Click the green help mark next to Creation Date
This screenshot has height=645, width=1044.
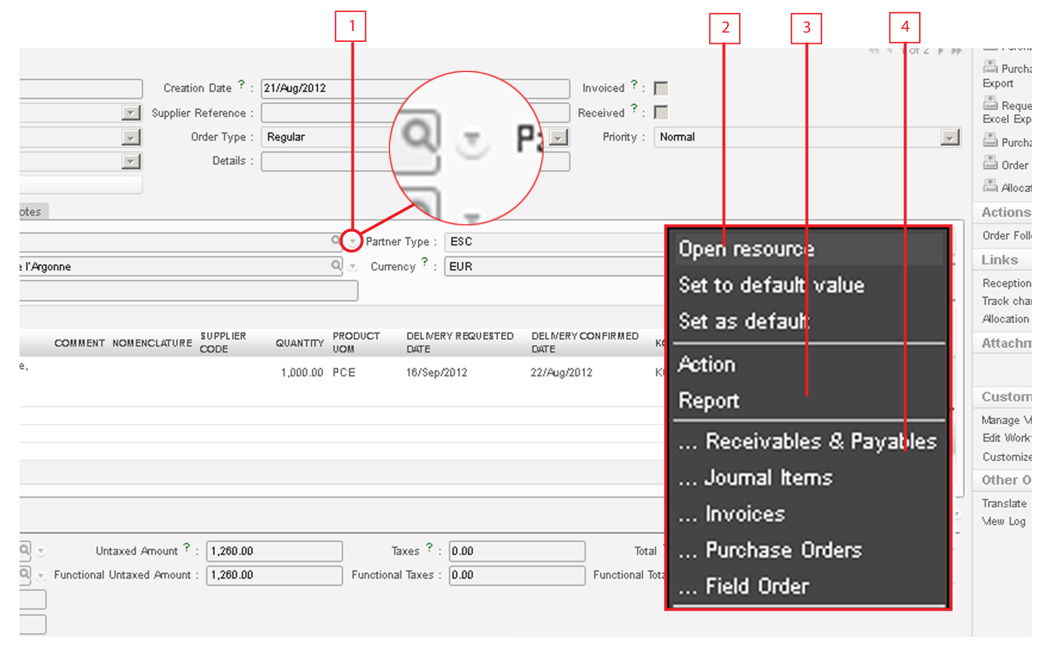(242, 85)
